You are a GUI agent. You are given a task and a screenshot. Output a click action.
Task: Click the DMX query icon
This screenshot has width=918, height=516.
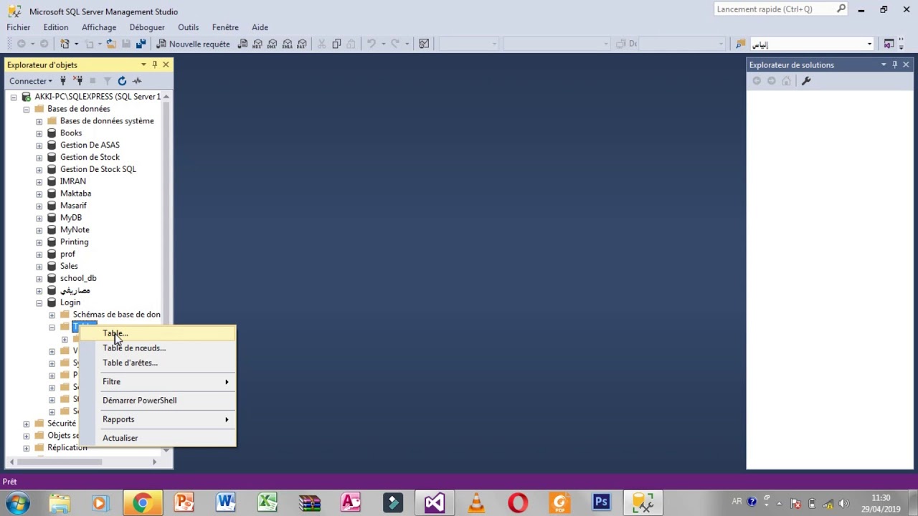pos(273,44)
